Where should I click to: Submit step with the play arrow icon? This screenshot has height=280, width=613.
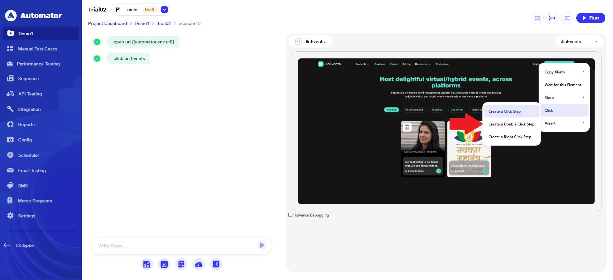(262, 245)
